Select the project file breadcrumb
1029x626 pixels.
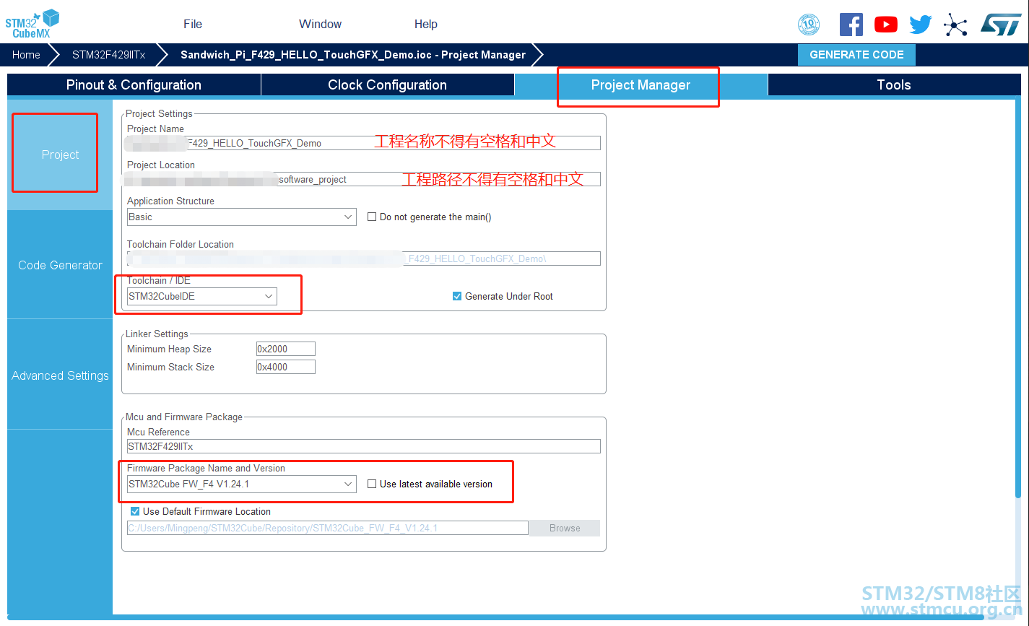click(353, 55)
